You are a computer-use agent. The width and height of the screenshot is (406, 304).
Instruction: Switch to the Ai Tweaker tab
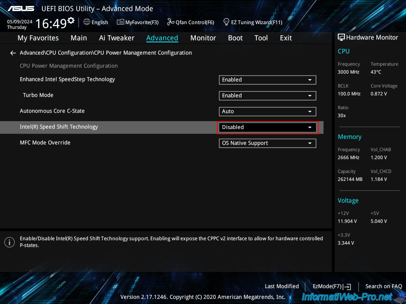[x=117, y=38]
